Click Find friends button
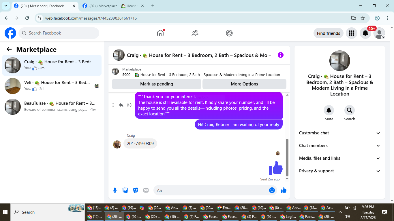The height and width of the screenshot is (221, 394). (329, 33)
